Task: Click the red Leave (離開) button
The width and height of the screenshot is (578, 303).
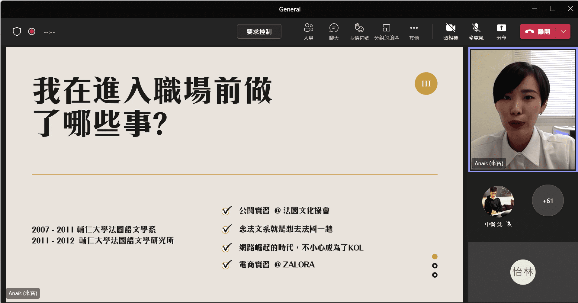Action: point(538,32)
